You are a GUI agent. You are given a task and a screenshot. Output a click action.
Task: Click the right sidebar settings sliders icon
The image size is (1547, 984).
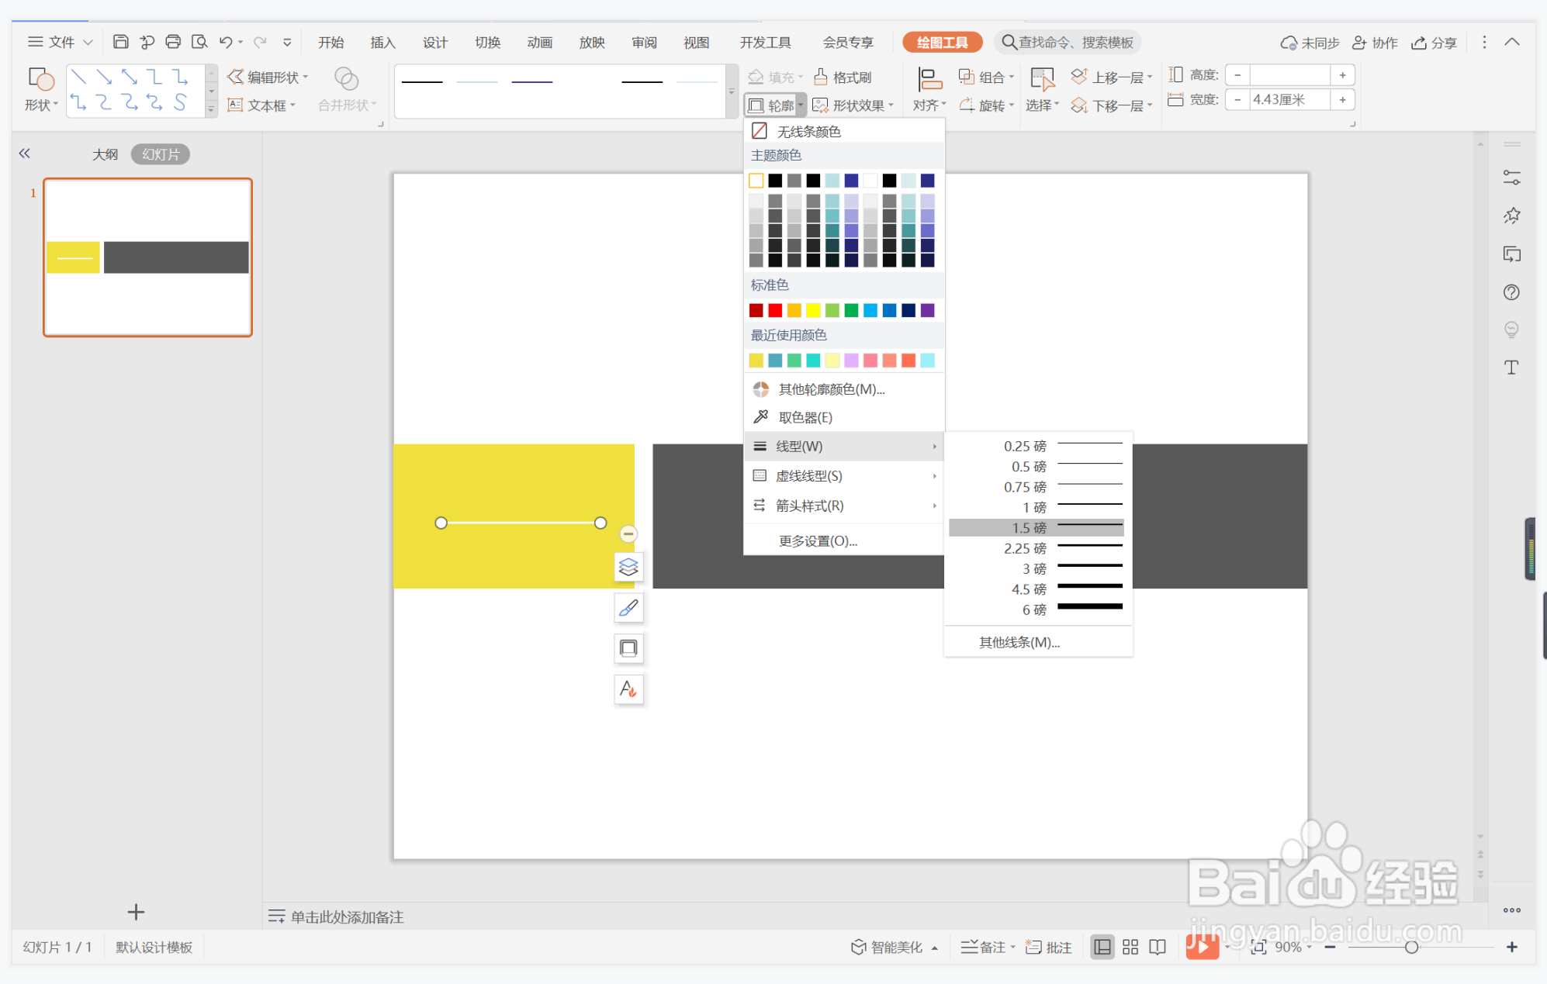tap(1511, 178)
